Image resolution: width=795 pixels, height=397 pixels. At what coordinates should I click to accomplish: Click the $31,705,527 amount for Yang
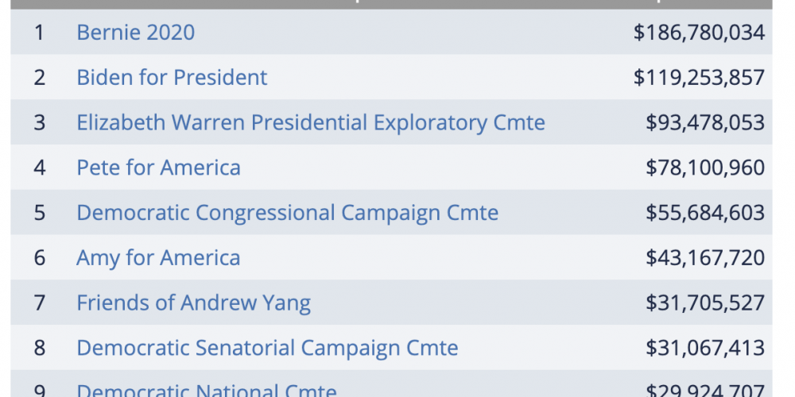pos(705,303)
